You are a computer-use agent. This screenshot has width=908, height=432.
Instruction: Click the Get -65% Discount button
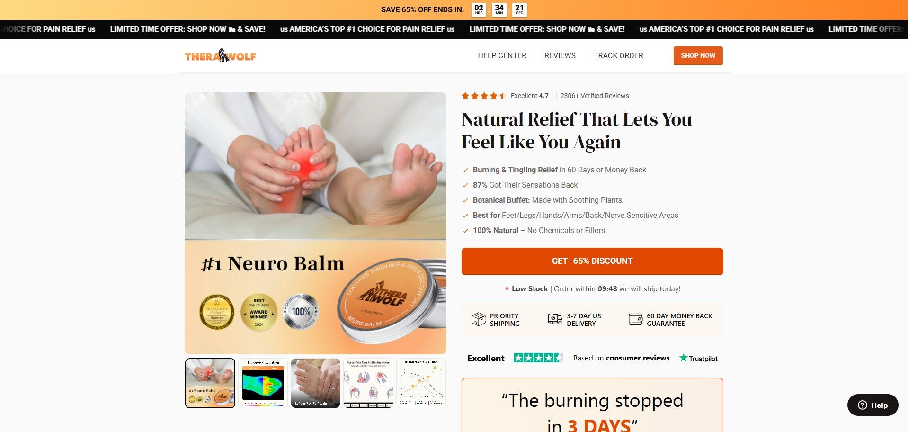pos(592,261)
